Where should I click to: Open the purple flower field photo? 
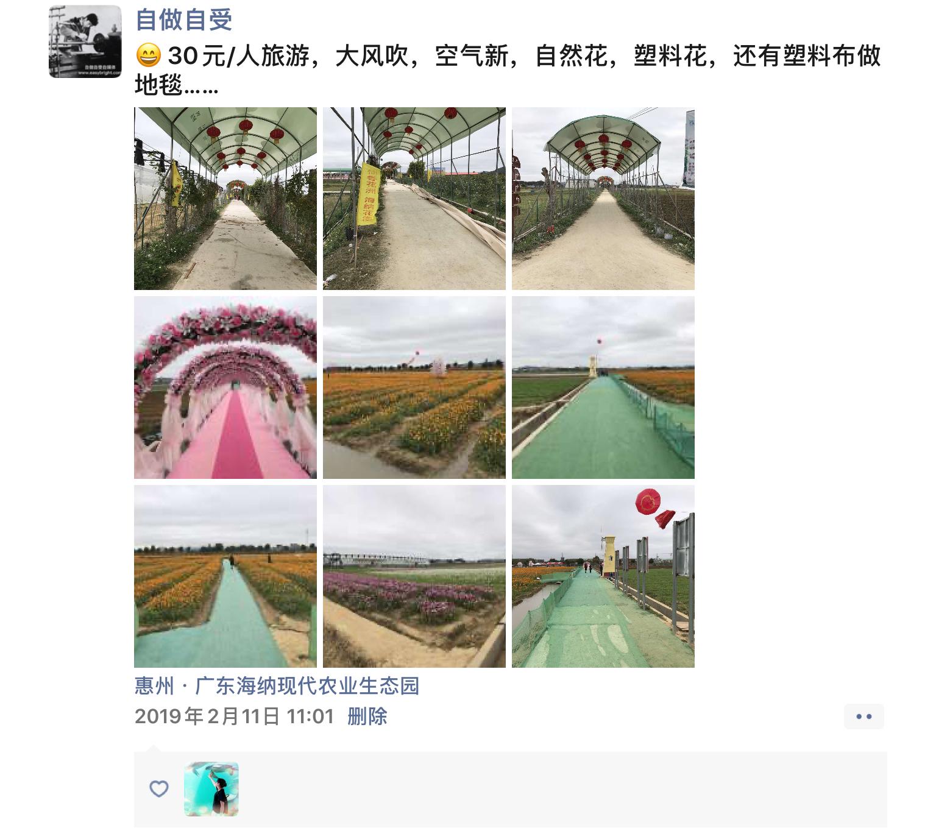click(x=414, y=576)
